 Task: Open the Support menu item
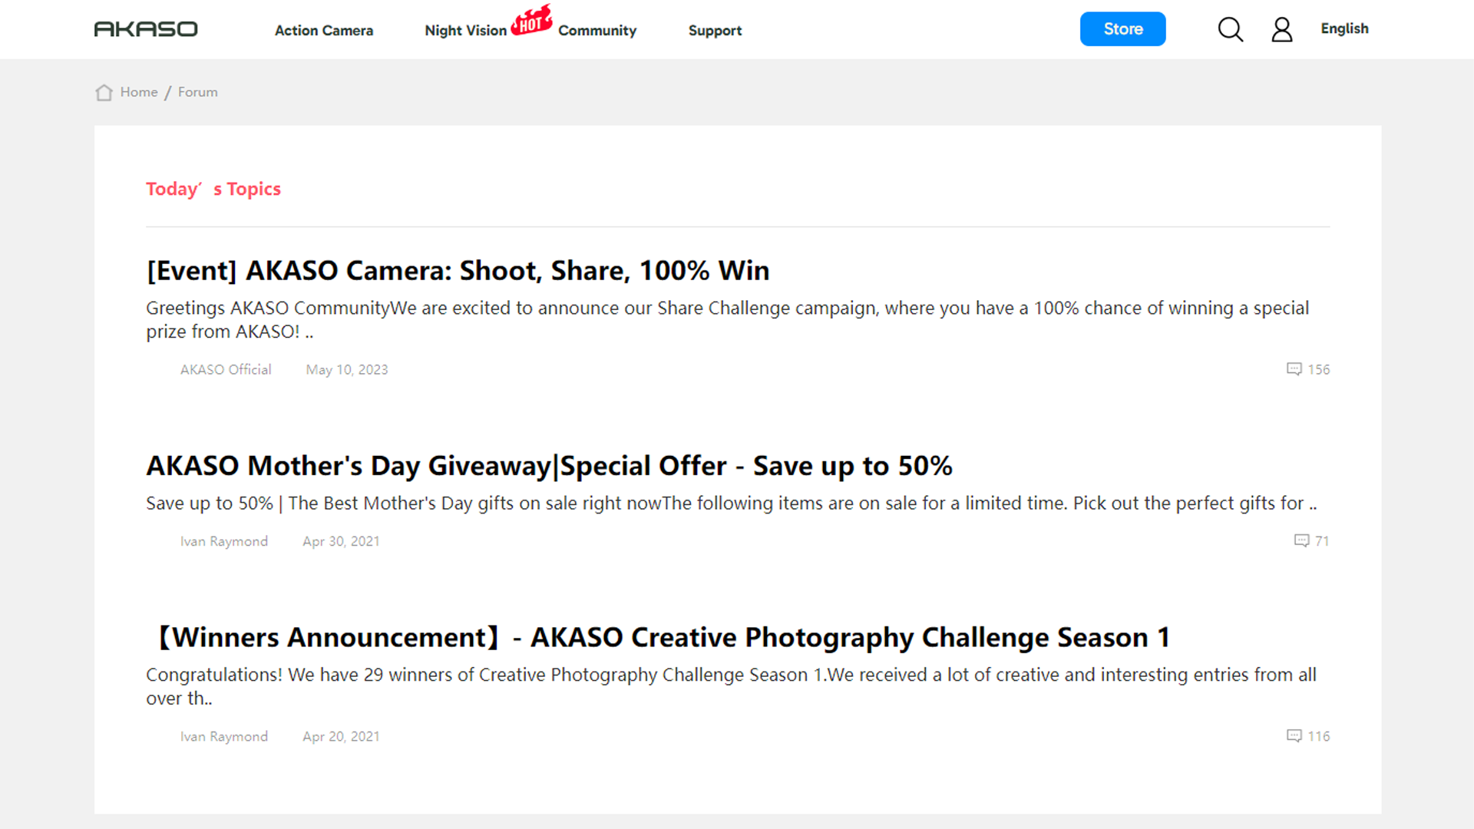click(x=715, y=31)
